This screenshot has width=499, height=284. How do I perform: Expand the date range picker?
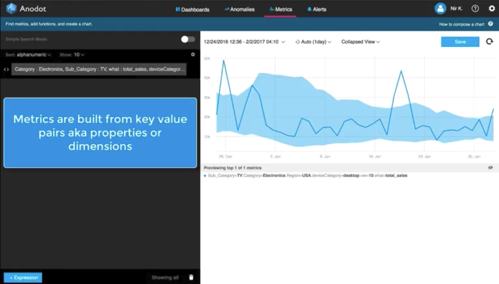(244, 42)
